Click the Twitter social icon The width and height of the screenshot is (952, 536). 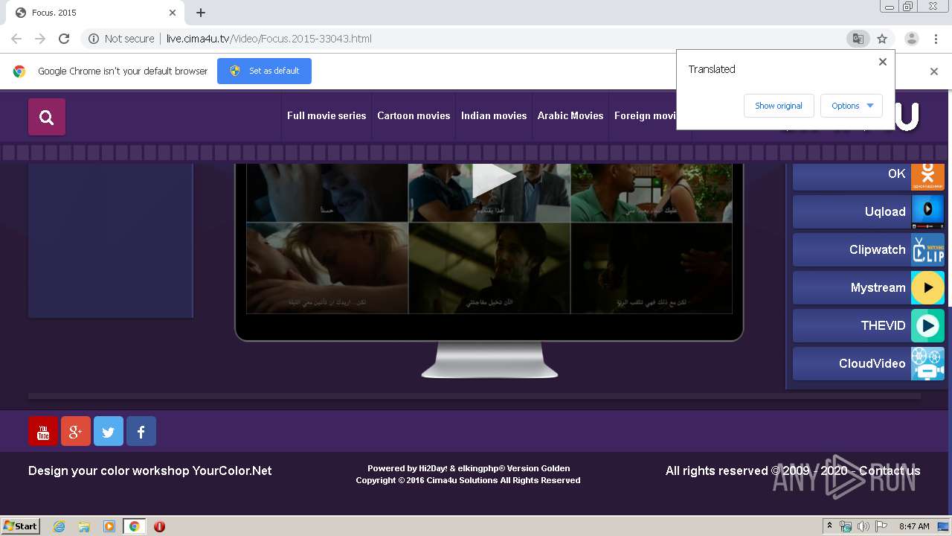109,431
